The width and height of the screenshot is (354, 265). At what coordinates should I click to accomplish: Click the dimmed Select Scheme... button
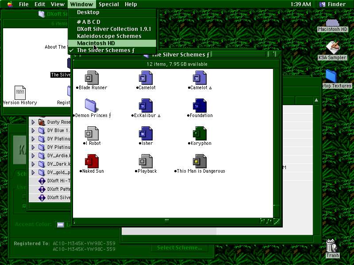point(180,248)
